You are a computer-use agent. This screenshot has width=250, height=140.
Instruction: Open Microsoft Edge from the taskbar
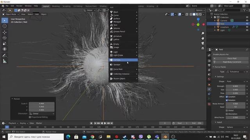point(68,136)
